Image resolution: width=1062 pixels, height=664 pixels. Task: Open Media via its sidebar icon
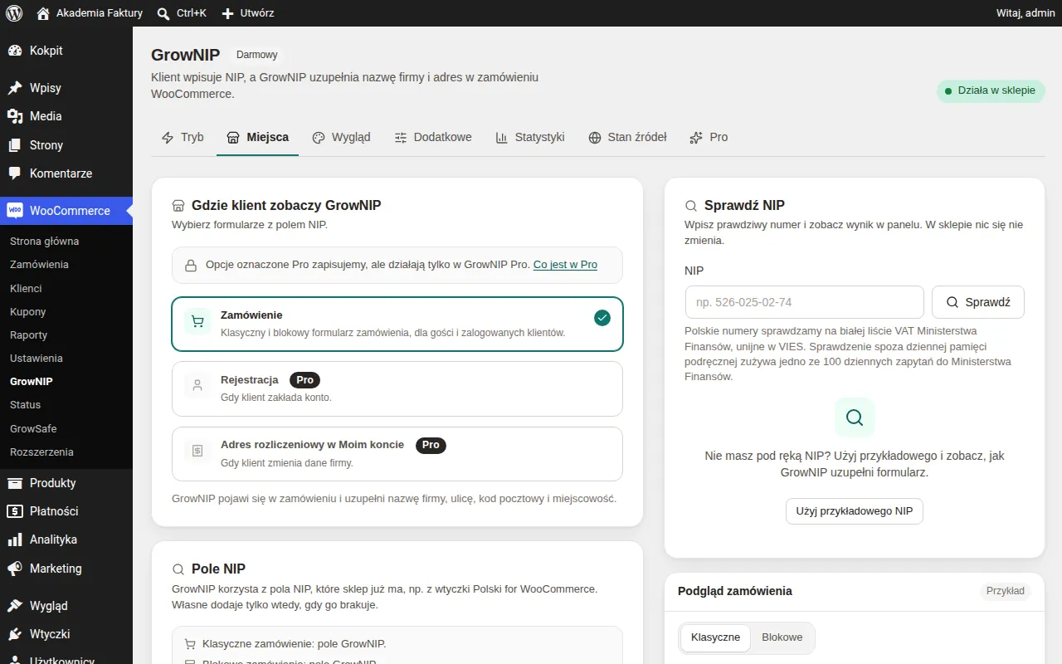coord(15,116)
